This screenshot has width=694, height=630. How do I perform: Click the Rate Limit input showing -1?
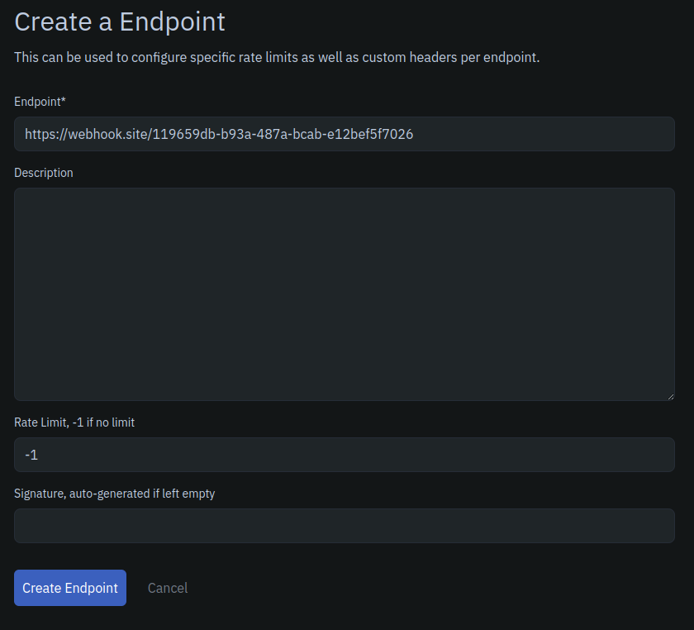344,454
